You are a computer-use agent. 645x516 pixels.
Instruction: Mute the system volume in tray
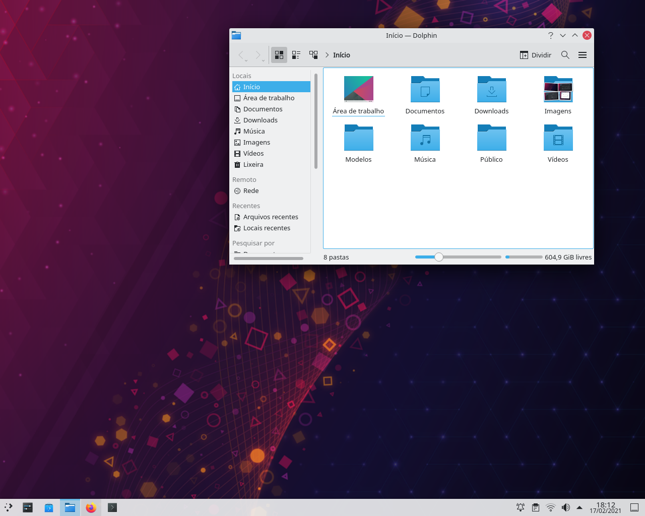(565, 507)
